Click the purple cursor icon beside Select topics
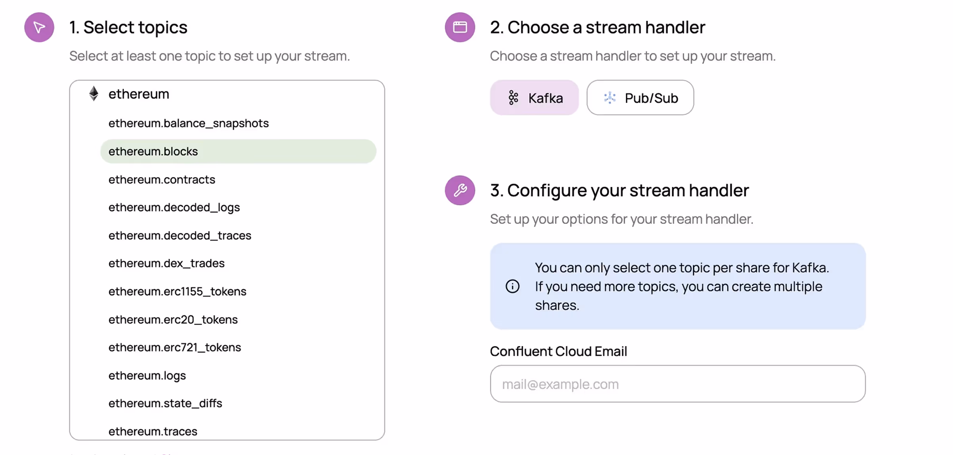 [39, 27]
